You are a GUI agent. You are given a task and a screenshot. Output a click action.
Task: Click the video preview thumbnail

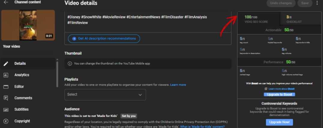tap(28, 25)
